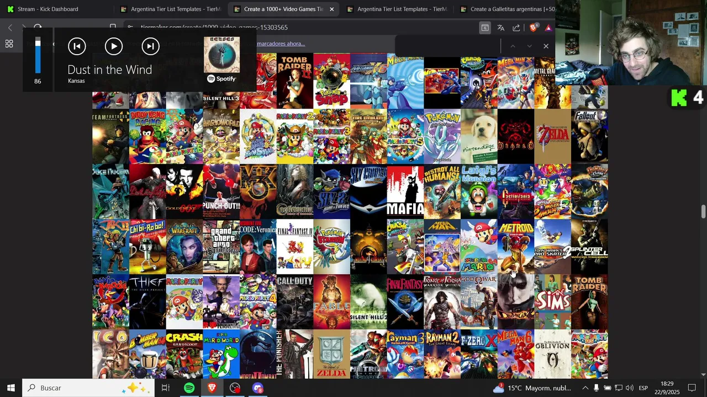This screenshot has width=707, height=397.
Task: Open Spotify from the taskbar
Action: coord(189,388)
